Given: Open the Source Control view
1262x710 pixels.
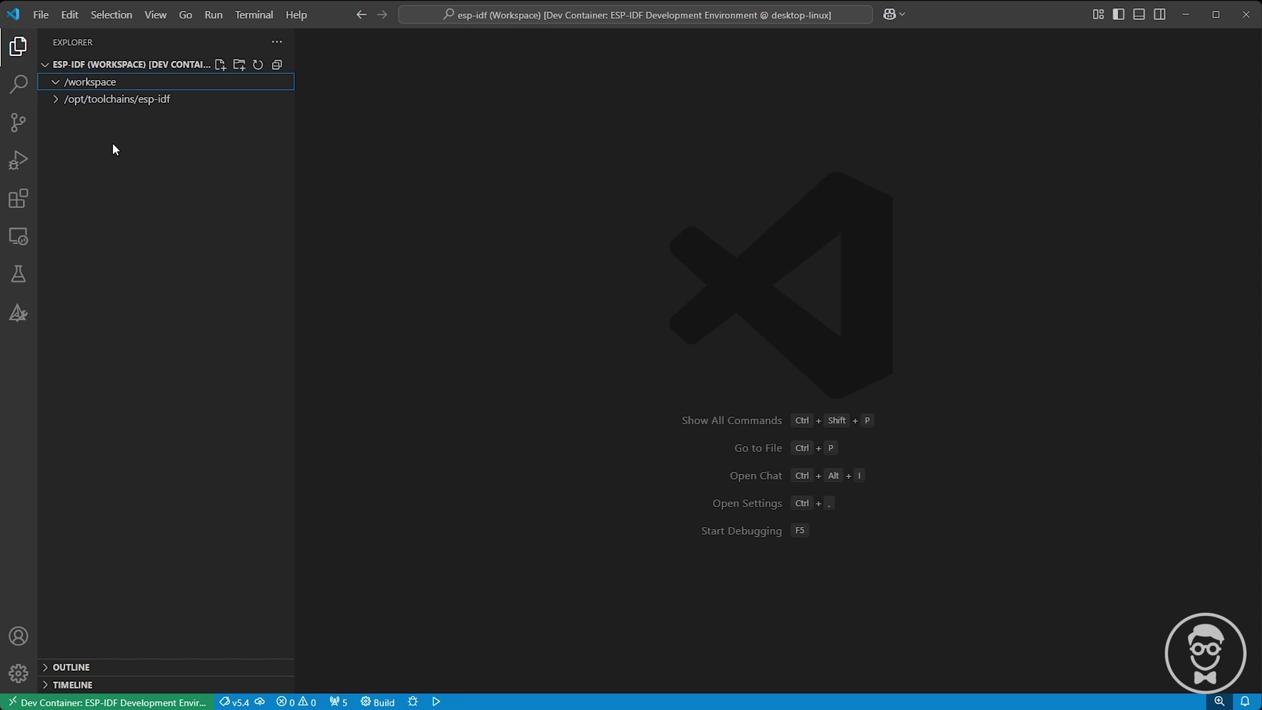Looking at the screenshot, I should click(18, 122).
